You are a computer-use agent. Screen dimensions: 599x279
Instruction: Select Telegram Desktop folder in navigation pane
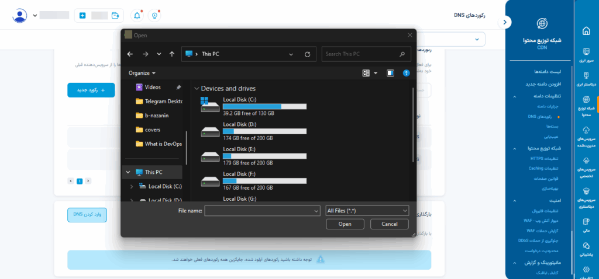(x=159, y=102)
